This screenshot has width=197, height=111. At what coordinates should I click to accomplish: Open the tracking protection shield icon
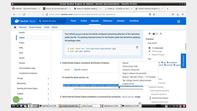[x=43, y=14]
